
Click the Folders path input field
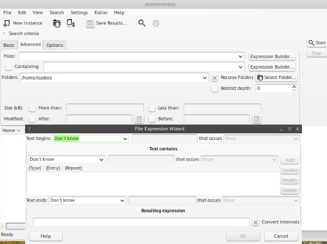click(111, 78)
